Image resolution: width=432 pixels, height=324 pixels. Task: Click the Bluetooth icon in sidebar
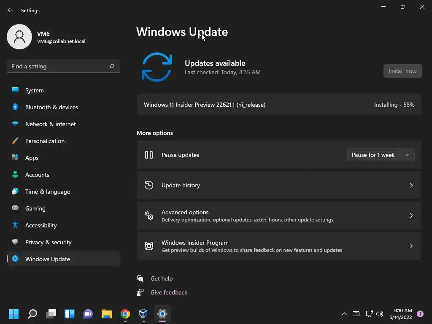click(15, 107)
